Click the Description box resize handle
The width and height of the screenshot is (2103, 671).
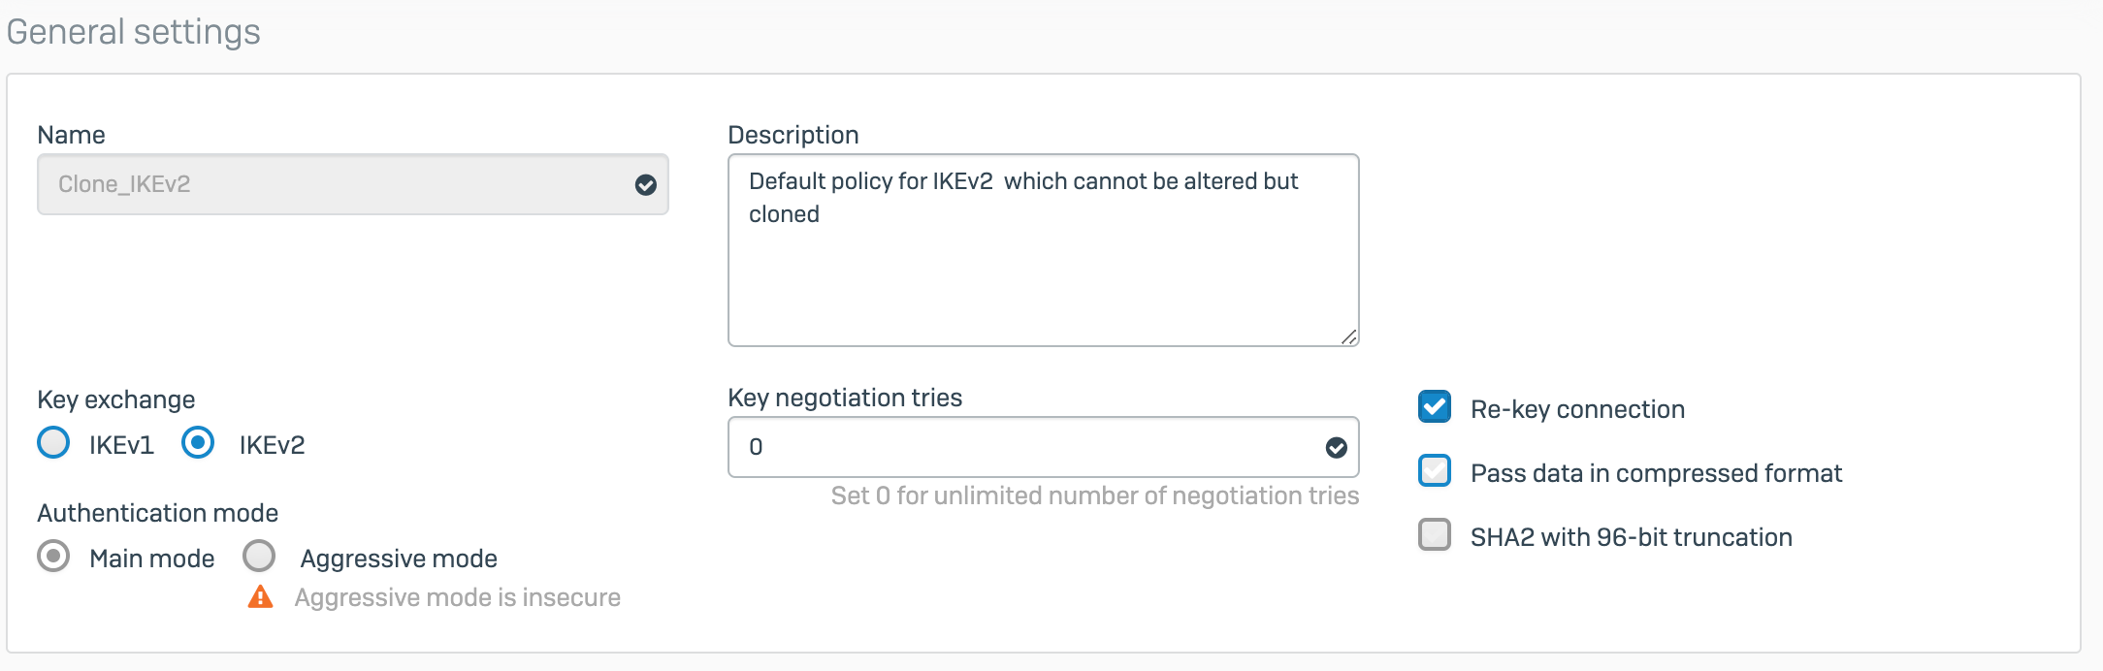pos(1348,336)
